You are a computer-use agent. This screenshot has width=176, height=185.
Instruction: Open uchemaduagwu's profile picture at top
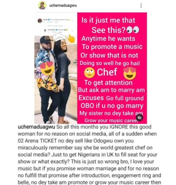point(42,5)
